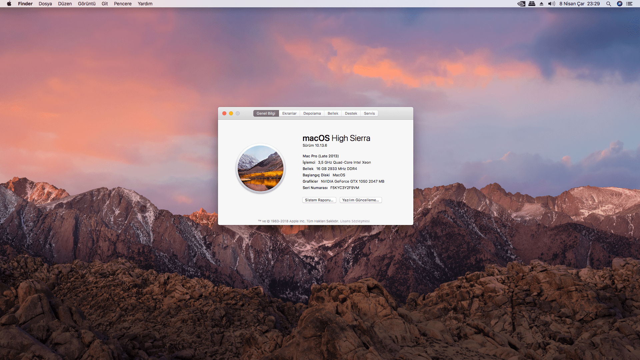640x360 pixels.
Task: Open the Görüntü menu
Action: [x=87, y=4]
